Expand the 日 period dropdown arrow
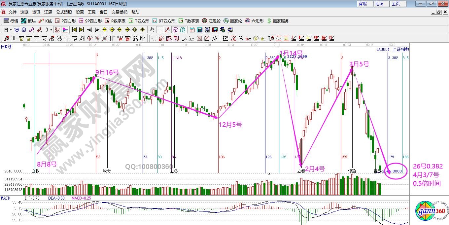 tap(11, 30)
